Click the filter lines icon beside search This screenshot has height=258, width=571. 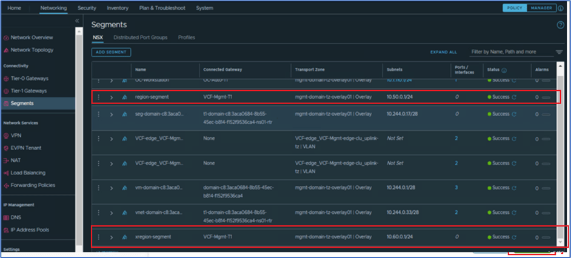(559, 52)
